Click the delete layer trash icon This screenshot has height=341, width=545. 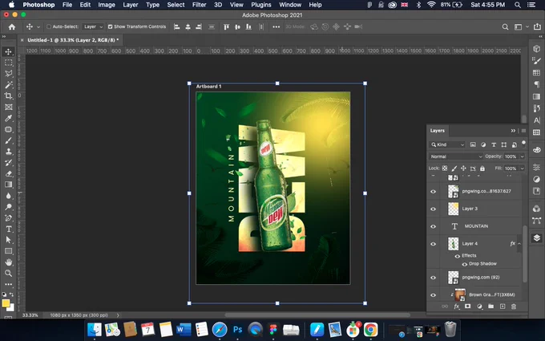pyautogui.click(x=514, y=306)
